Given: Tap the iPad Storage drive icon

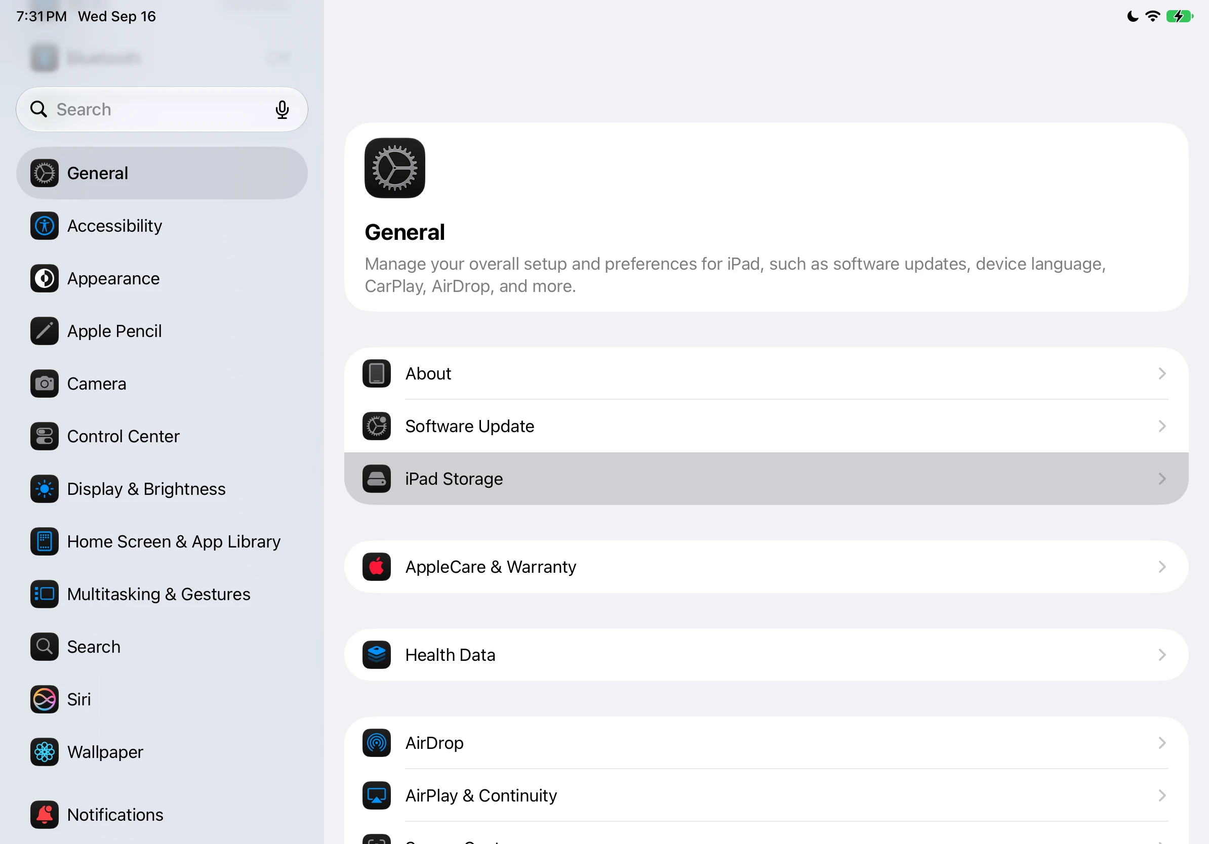Looking at the screenshot, I should (x=377, y=479).
